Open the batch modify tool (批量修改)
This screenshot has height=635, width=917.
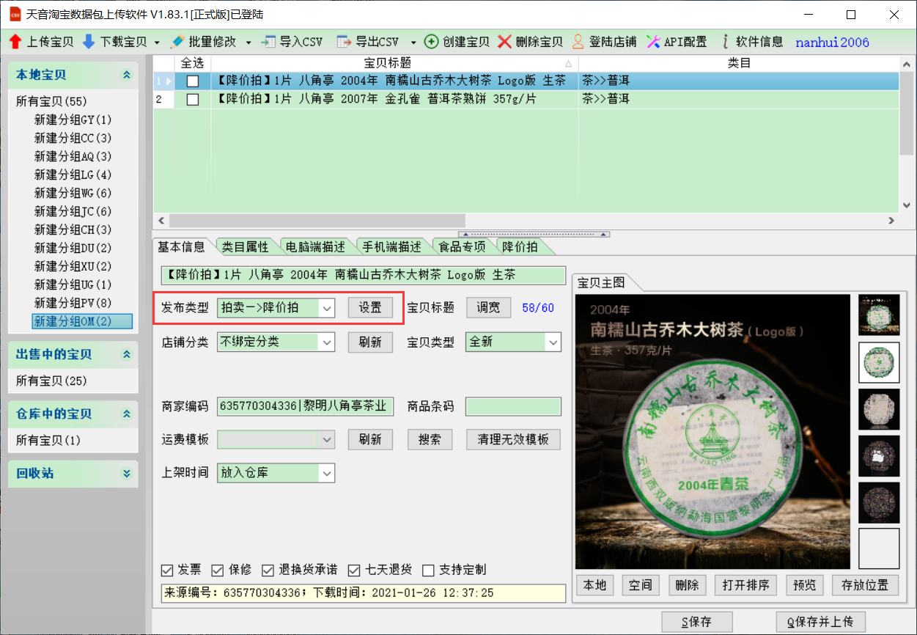(177, 42)
